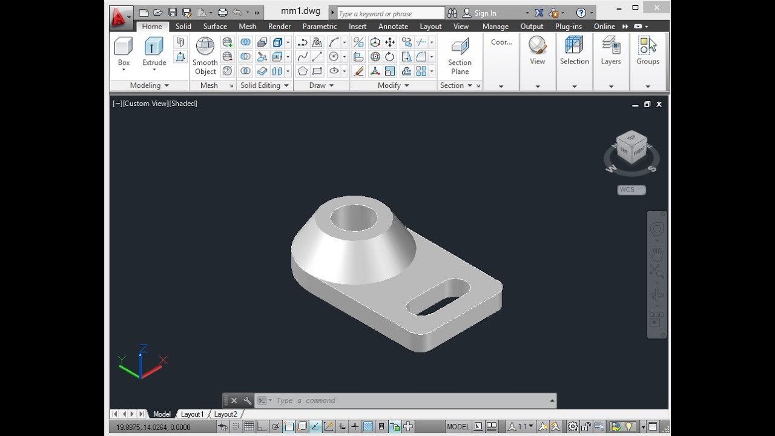Open the application menu A button
This screenshot has height=436, width=775.
[121, 18]
